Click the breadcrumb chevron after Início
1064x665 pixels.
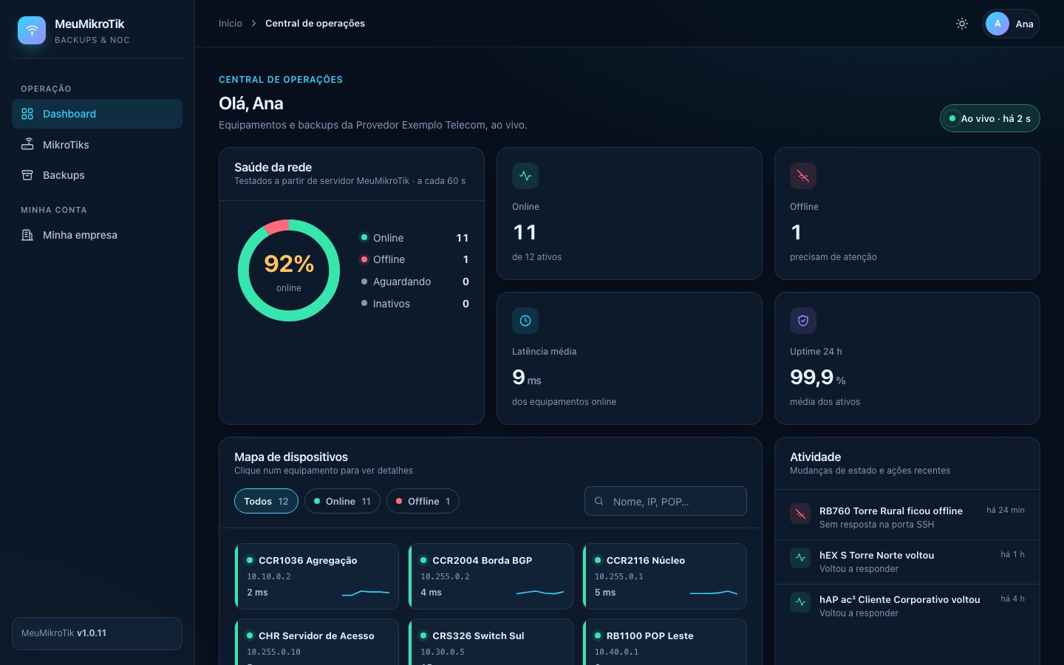click(x=253, y=24)
